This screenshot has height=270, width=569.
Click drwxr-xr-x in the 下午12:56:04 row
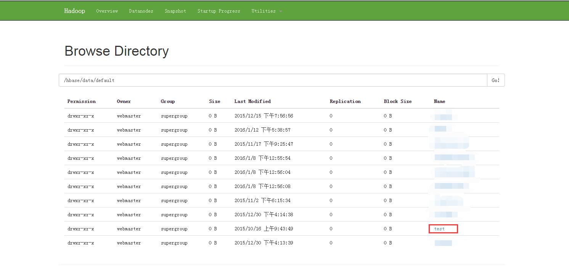(81, 172)
